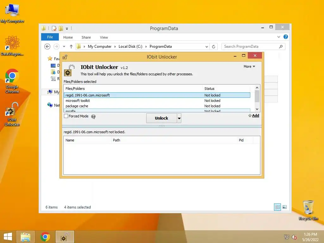Screen dimensions: 324x243
Task: Open the Unlock button dropdown arrow
Action: point(179,118)
